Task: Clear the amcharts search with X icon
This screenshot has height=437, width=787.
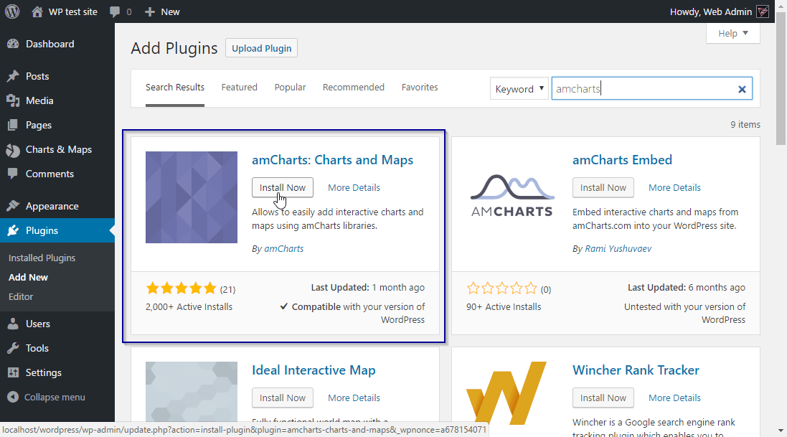Action: click(742, 89)
